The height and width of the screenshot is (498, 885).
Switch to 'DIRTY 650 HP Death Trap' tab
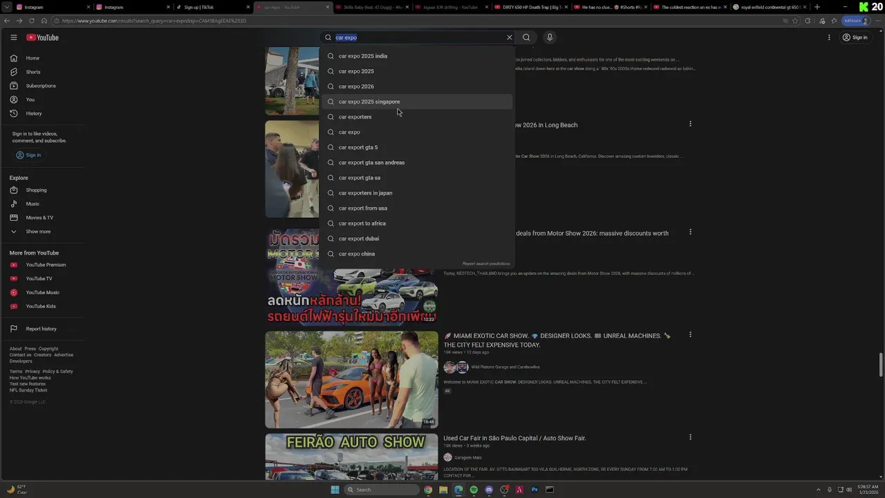[532, 7]
